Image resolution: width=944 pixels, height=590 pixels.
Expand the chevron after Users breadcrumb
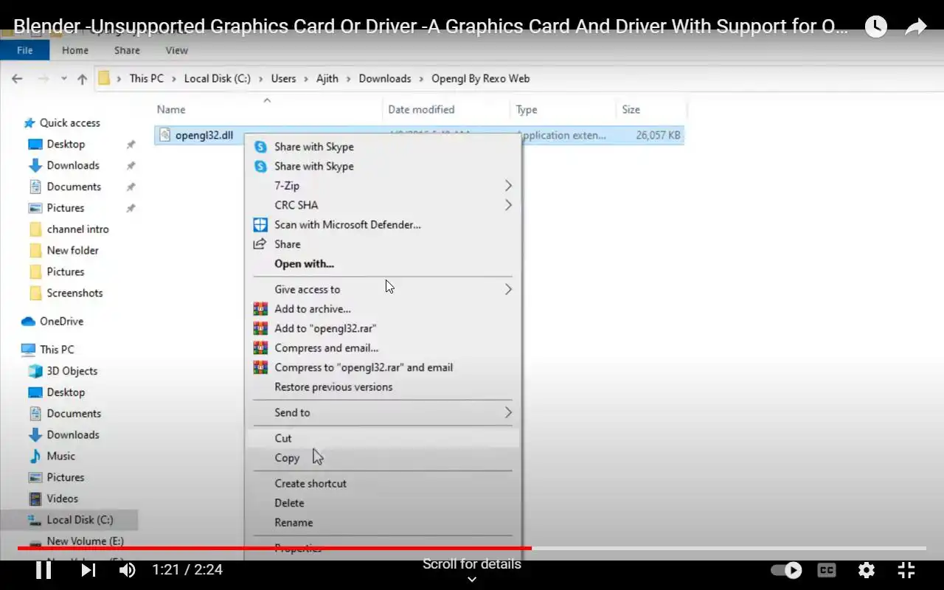pos(306,79)
